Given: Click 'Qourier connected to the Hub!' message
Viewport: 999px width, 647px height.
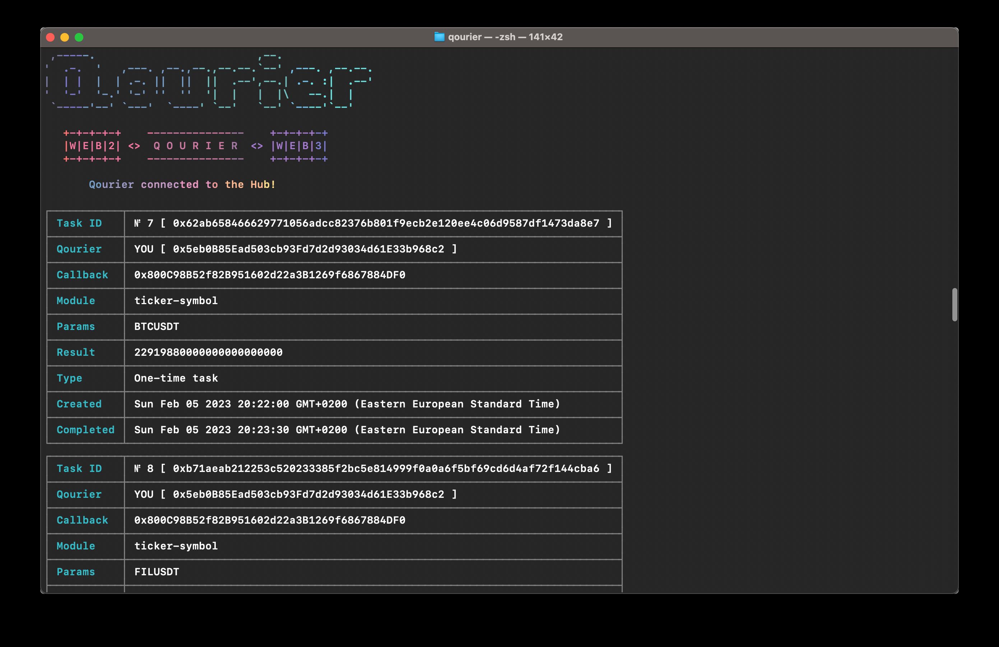Looking at the screenshot, I should pos(182,184).
